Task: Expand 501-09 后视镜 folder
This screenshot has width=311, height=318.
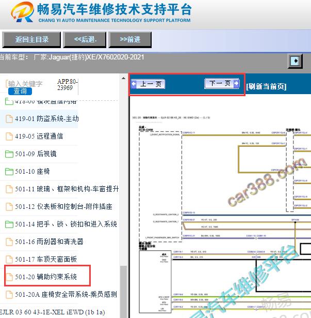Action: tap(36, 154)
